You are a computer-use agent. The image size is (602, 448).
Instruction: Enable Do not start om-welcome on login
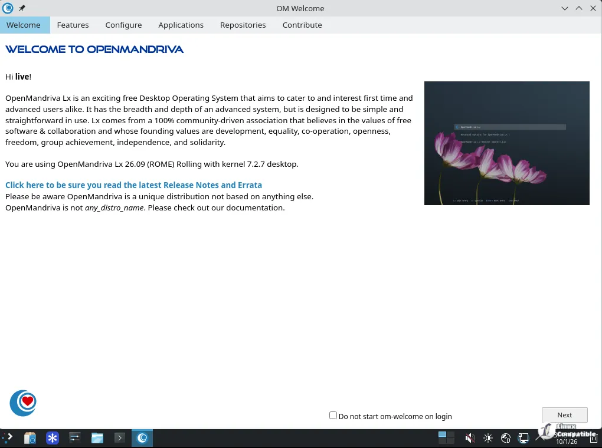pos(333,416)
